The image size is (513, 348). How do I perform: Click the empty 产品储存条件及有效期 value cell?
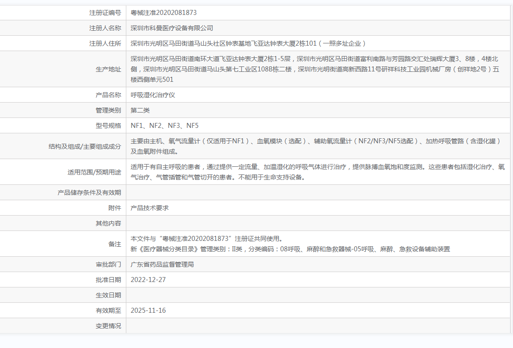pyautogui.click(x=318, y=193)
